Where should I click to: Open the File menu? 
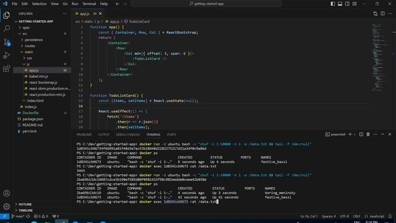coord(14,4)
